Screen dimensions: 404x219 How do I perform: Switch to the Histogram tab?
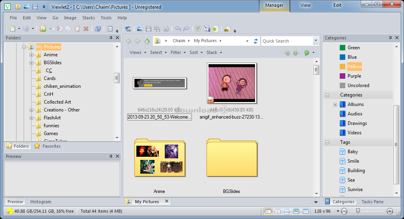[41, 202]
